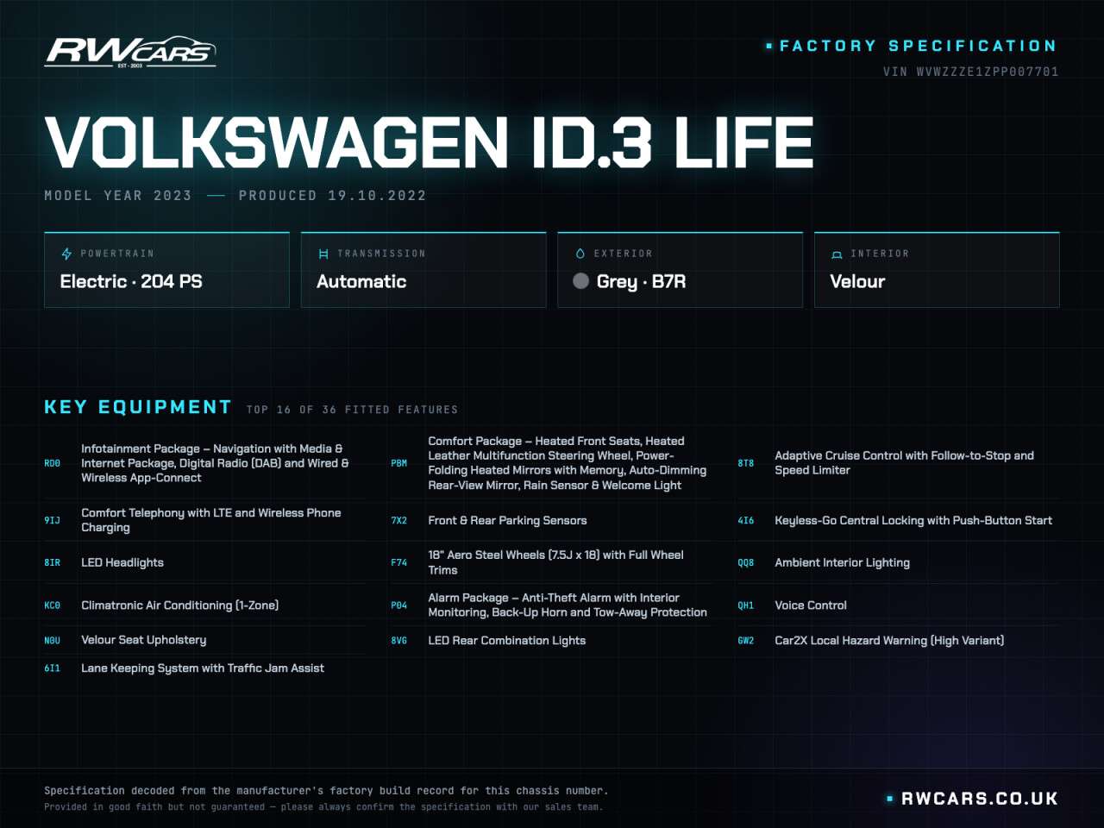Click the Interior seat icon

pos(837,254)
